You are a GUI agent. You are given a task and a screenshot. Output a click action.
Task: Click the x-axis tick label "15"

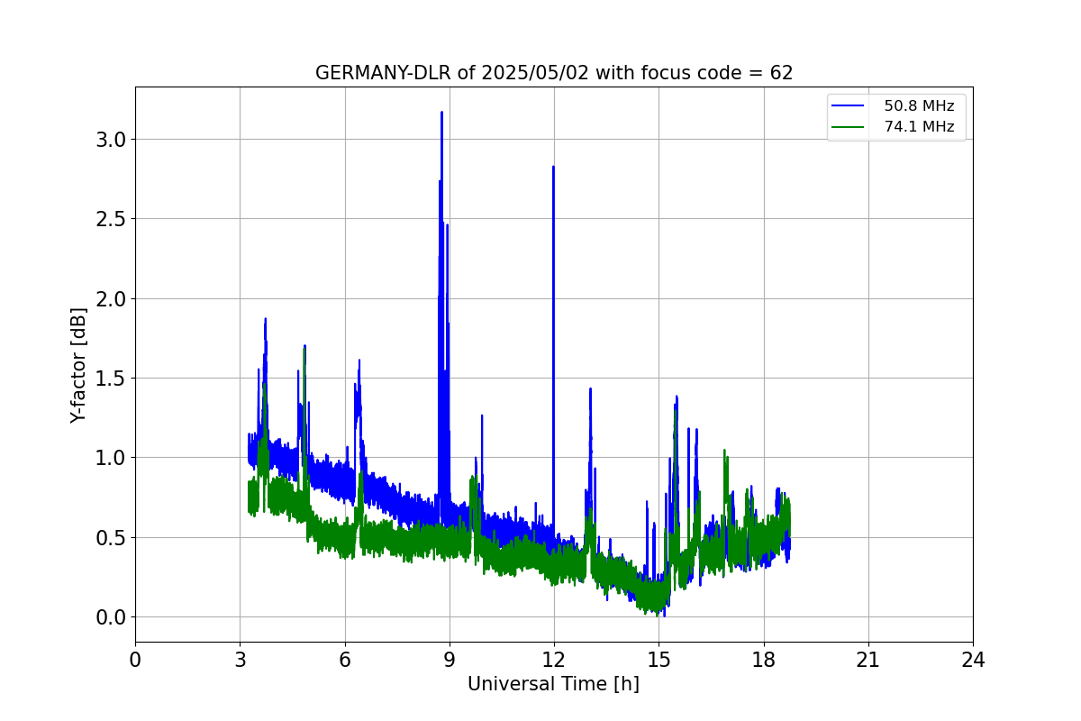point(659,660)
